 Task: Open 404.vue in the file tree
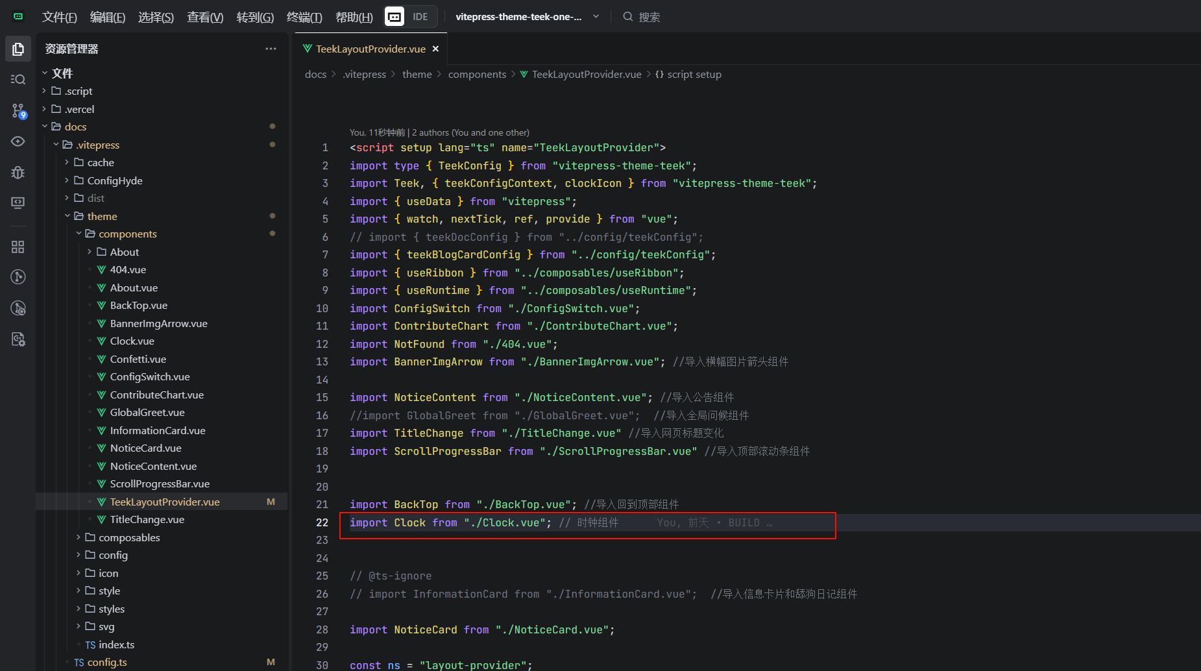[x=128, y=269]
